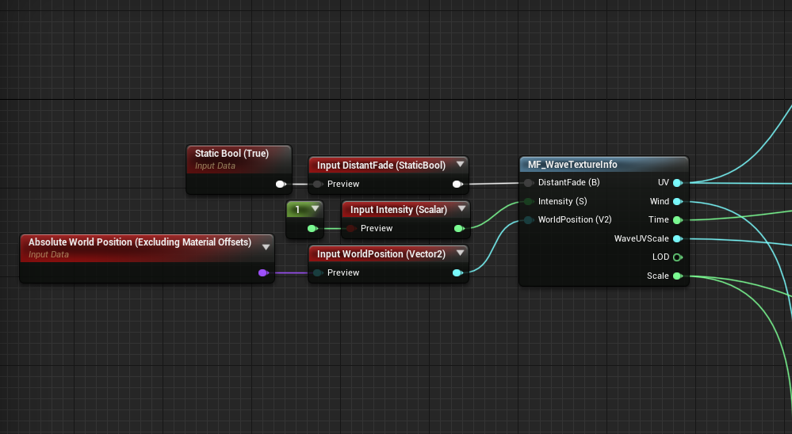Collapse the Input WorldPosition node arrow
Viewport: 792px width, 434px height.
pos(458,253)
